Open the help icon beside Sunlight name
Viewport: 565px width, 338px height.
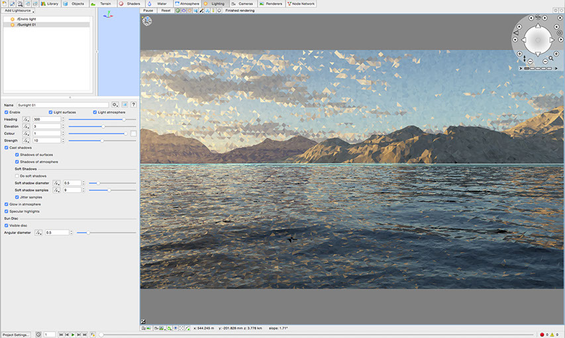tap(134, 105)
